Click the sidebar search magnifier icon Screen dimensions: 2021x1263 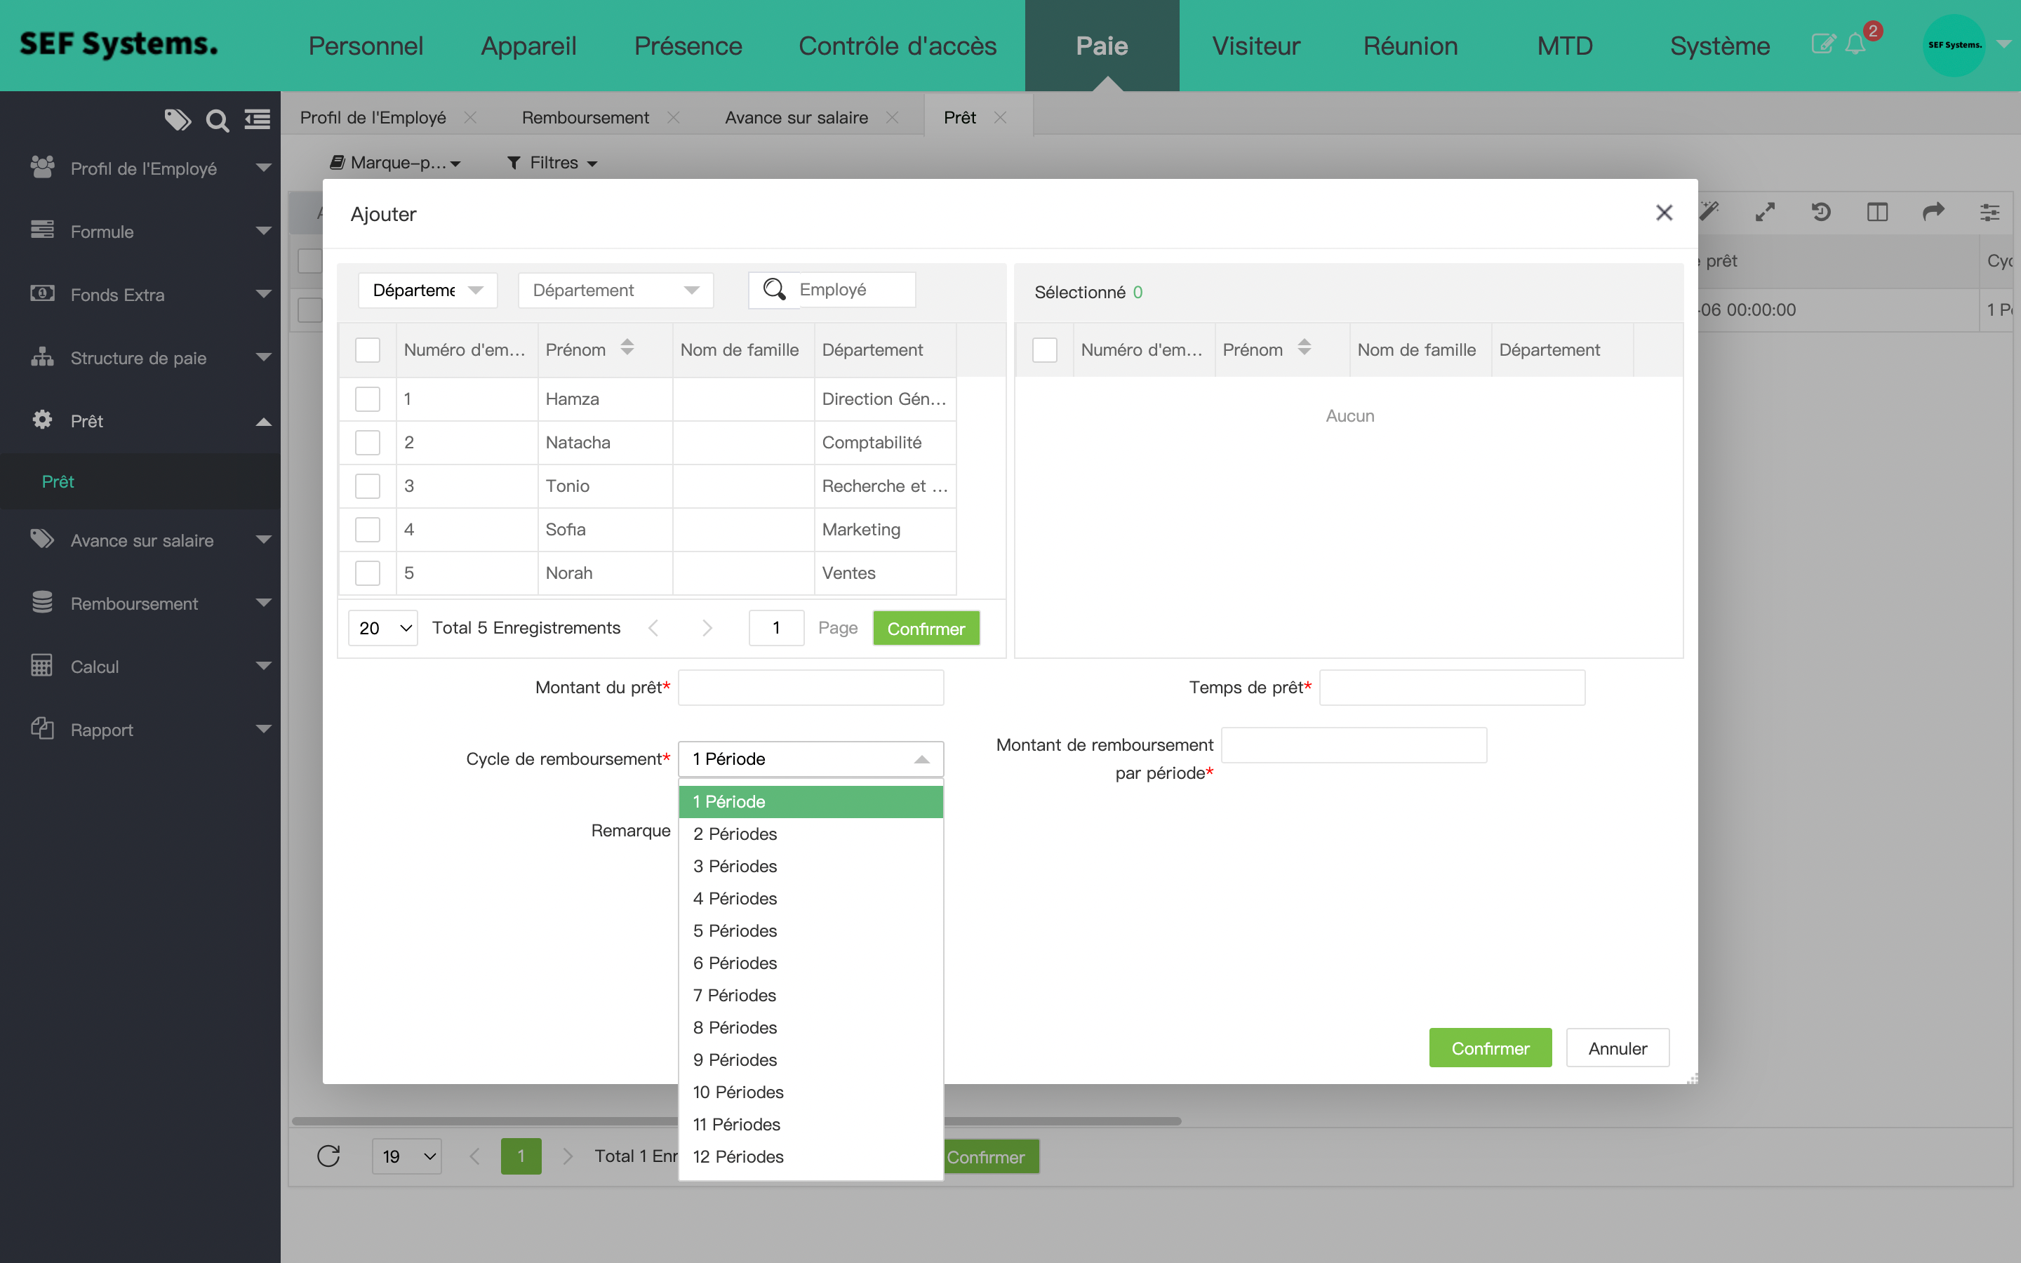point(217,120)
